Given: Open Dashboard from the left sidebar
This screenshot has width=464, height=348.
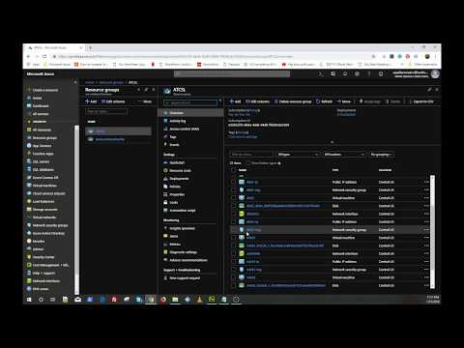Looking at the screenshot, I should coord(38,105).
